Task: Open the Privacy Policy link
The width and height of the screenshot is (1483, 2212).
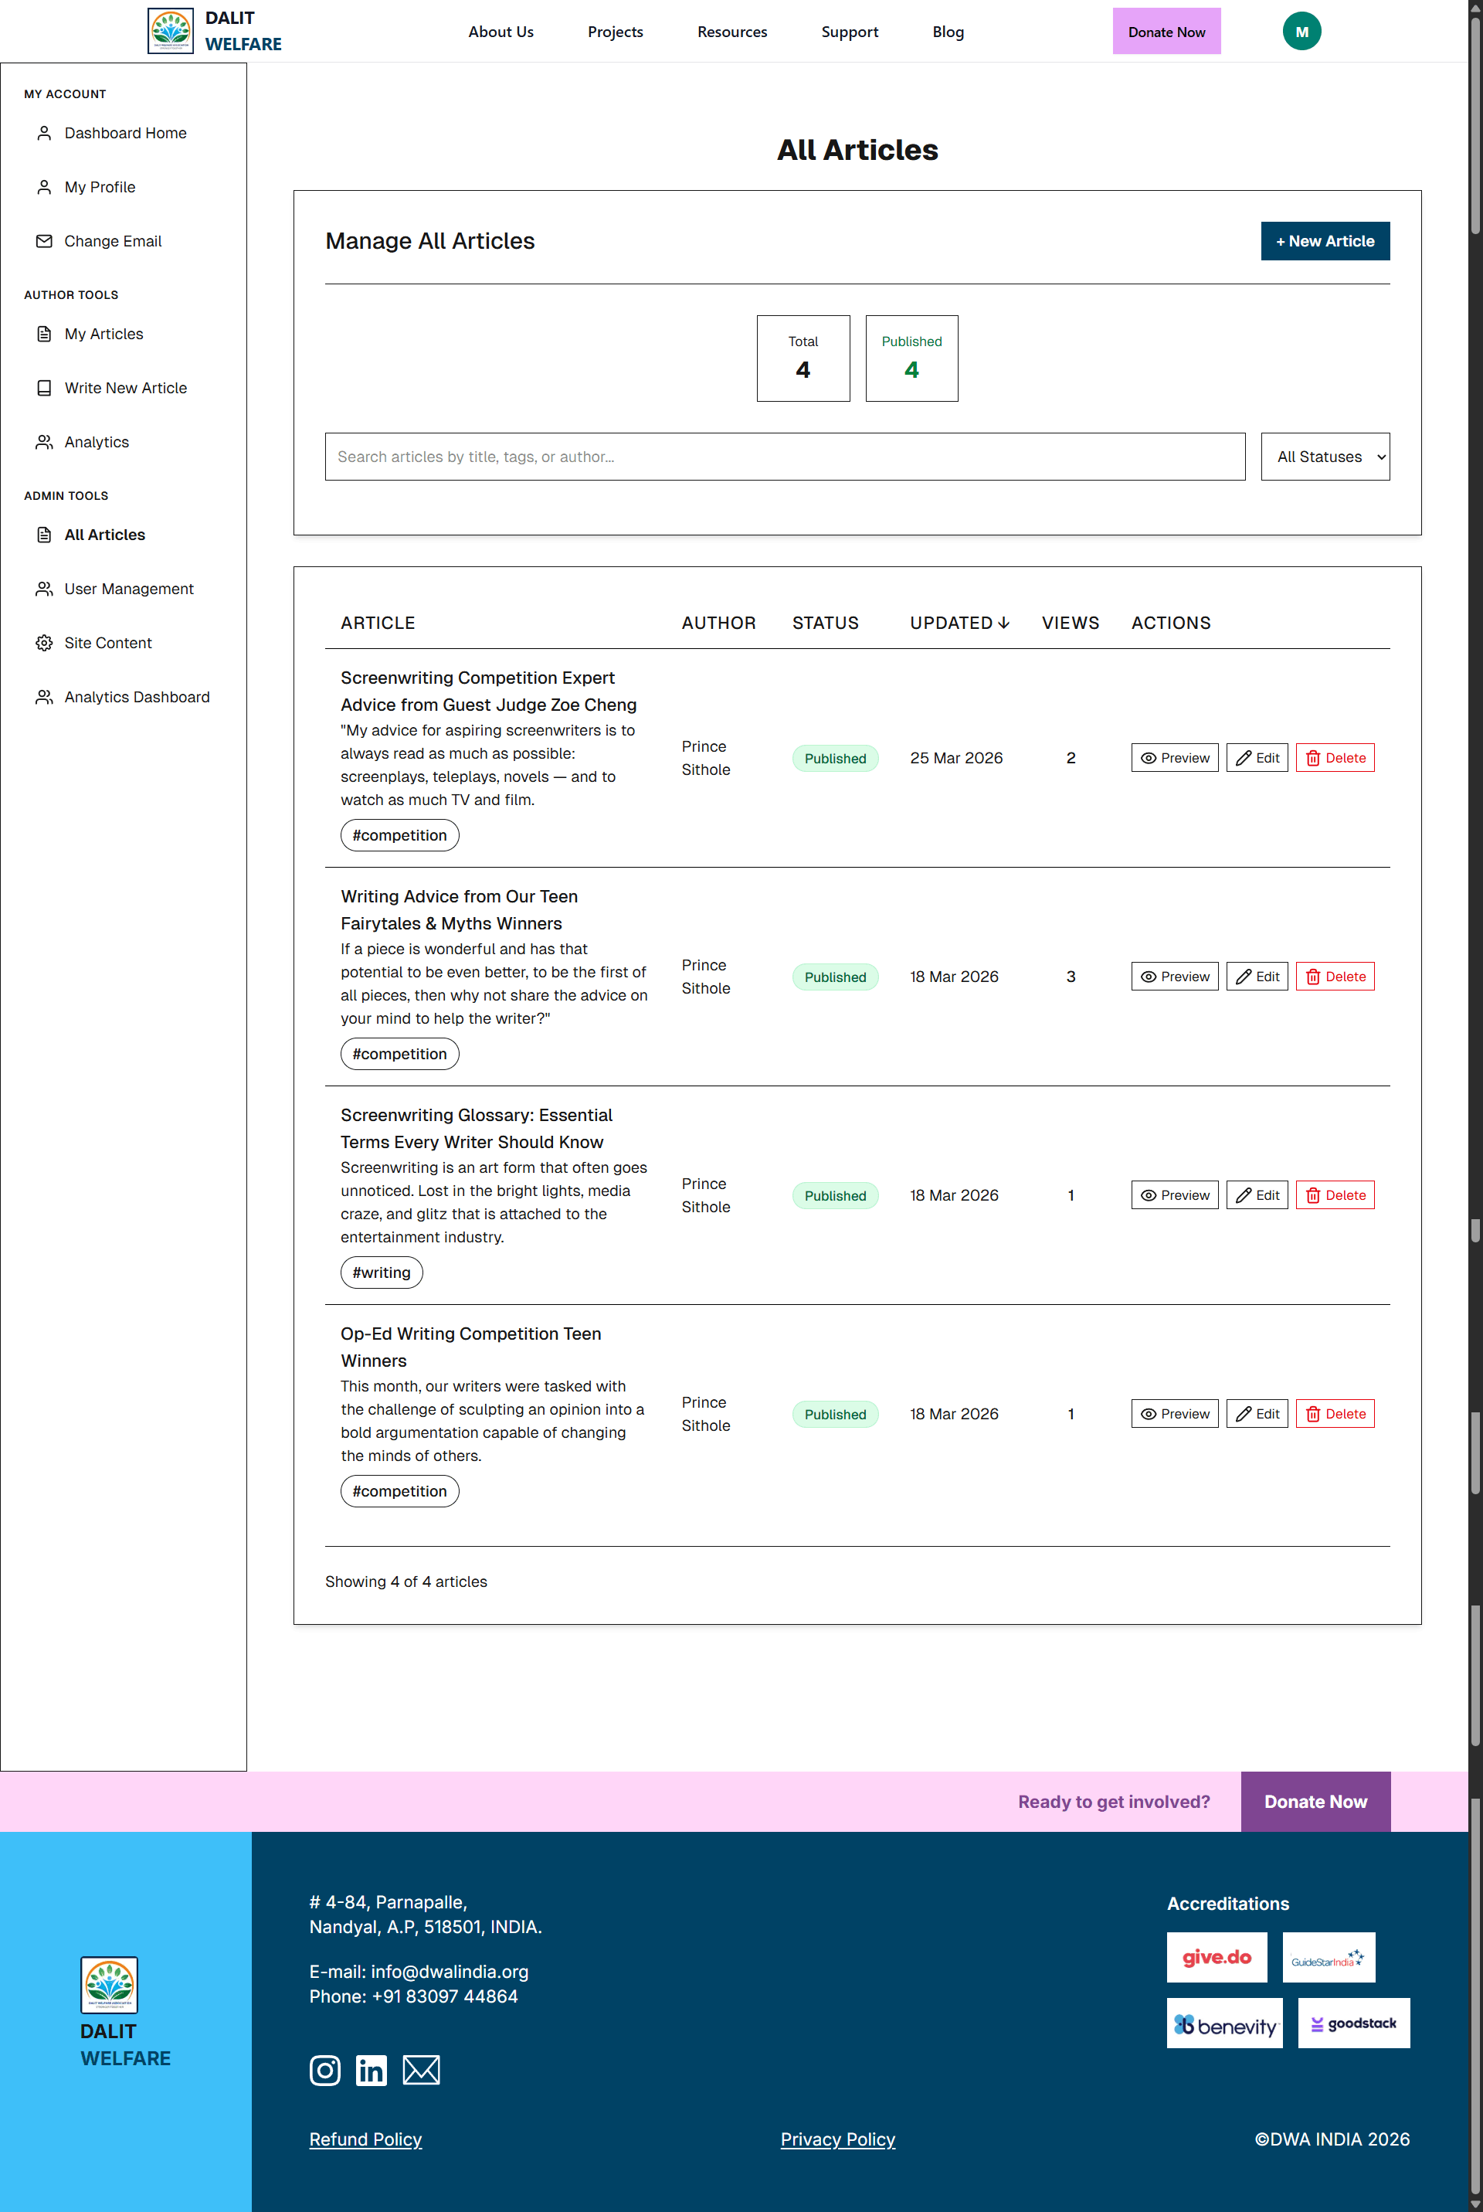Action: [837, 2139]
